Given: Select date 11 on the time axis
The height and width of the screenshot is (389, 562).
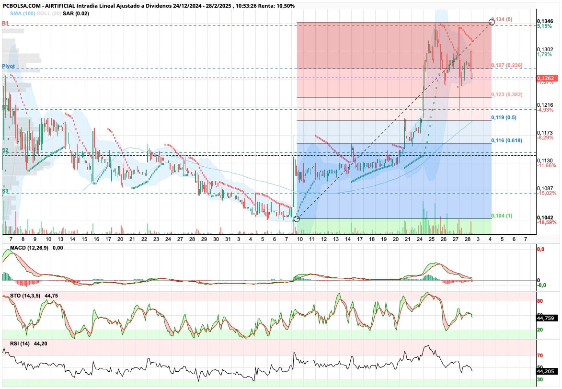Looking at the screenshot, I should pos(312,239).
